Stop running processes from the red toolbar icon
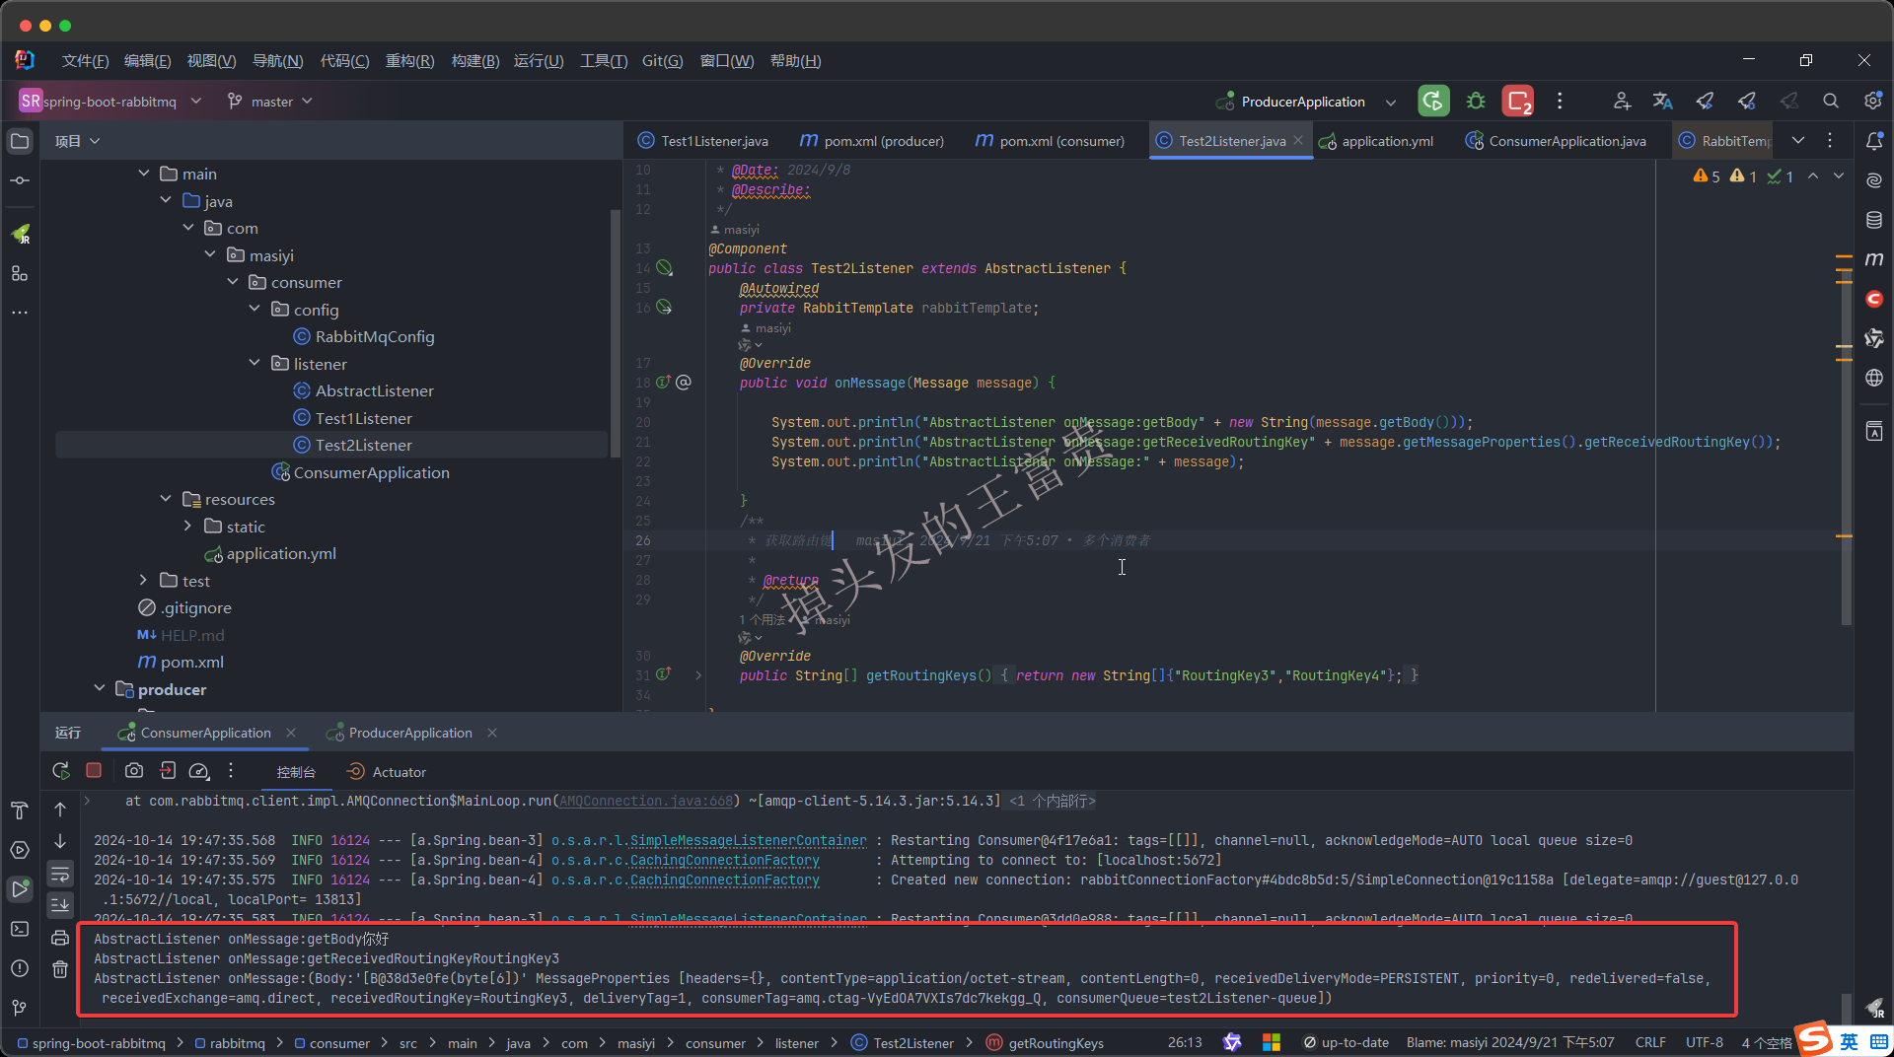1894x1057 pixels. click(x=1517, y=101)
